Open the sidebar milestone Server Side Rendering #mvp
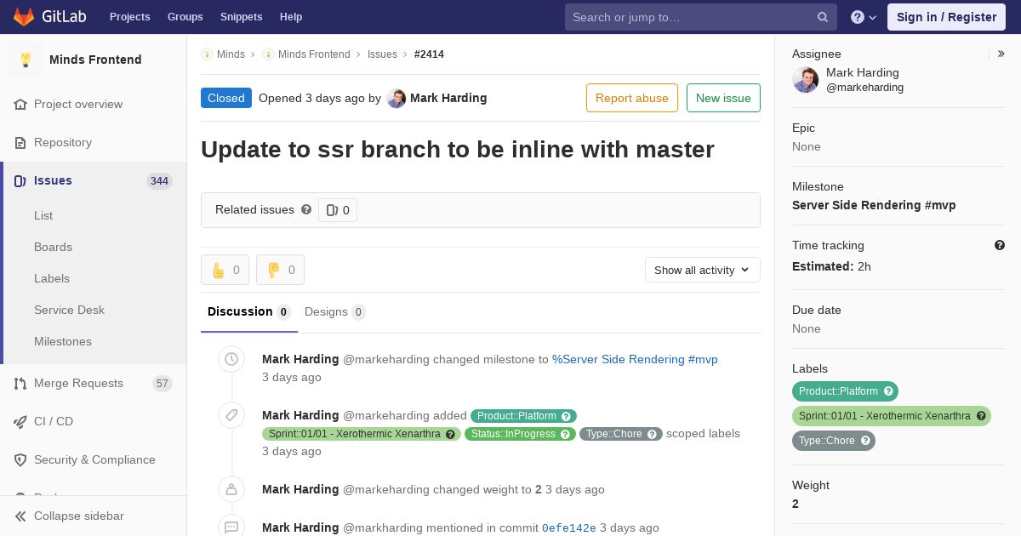The width and height of the screenshot is (1021, 536). (x=874, y=205)
